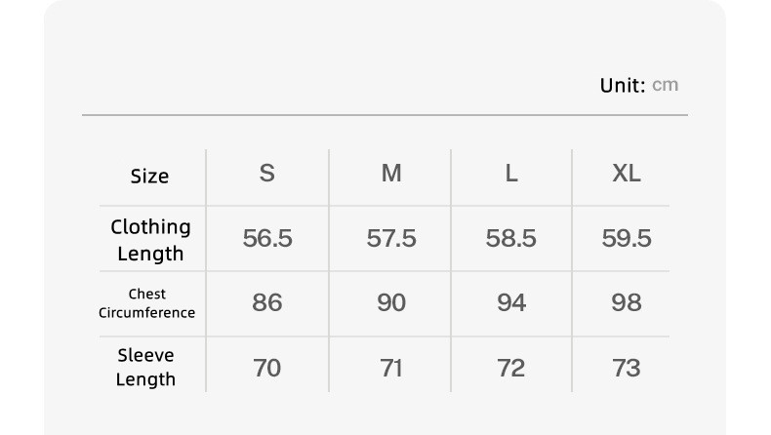This screenshot has width=771, height=435.
Task: Click the L size column header
Action: (511, 174)
